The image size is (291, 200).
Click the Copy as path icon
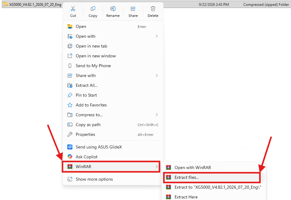point(70,125)
